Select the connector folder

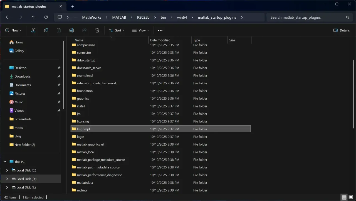point(161,53)
